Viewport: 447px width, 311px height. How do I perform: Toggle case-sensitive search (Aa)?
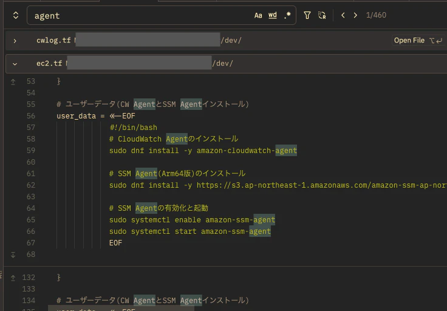(258, 15)
